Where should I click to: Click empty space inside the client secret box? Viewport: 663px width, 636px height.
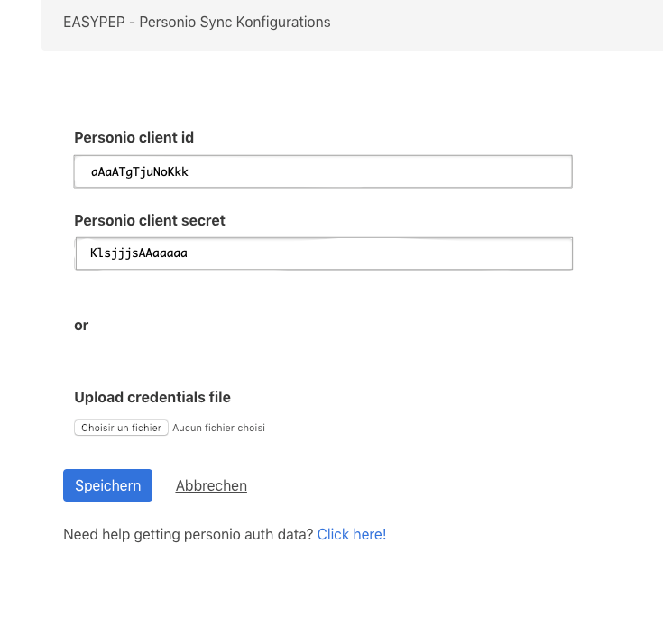(381, 253)
